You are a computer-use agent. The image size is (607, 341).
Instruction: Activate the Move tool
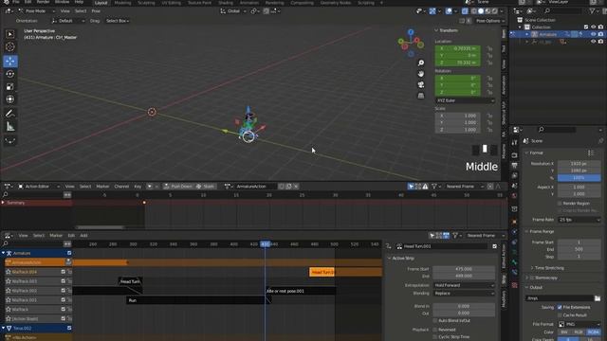(x=10, y=61)
